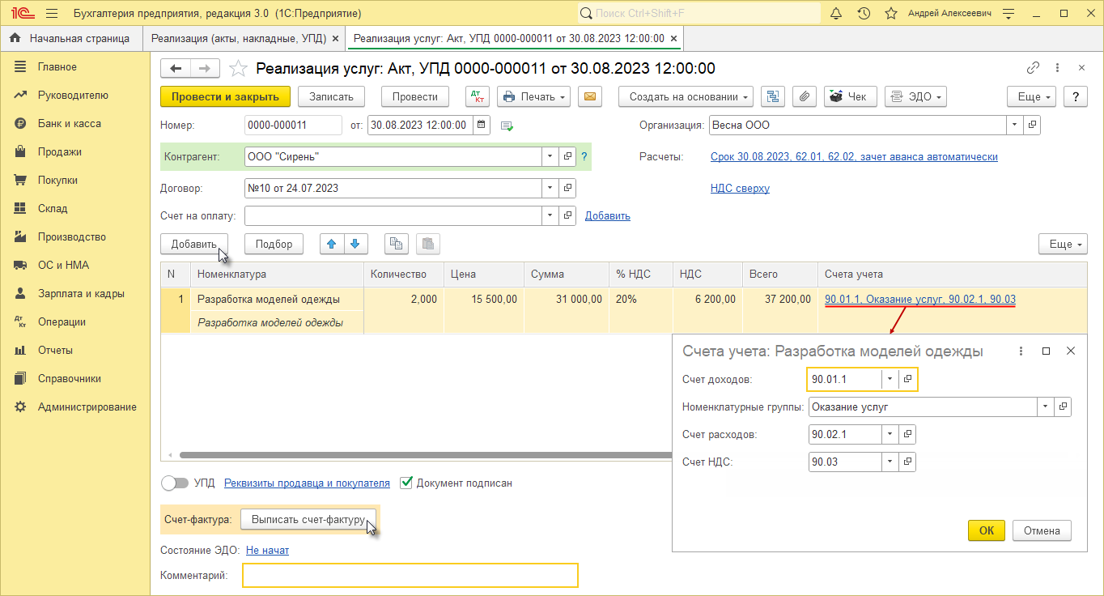Open Контрагент ООО Сирень card icon
1104x596 pixels.
point(567,156)
